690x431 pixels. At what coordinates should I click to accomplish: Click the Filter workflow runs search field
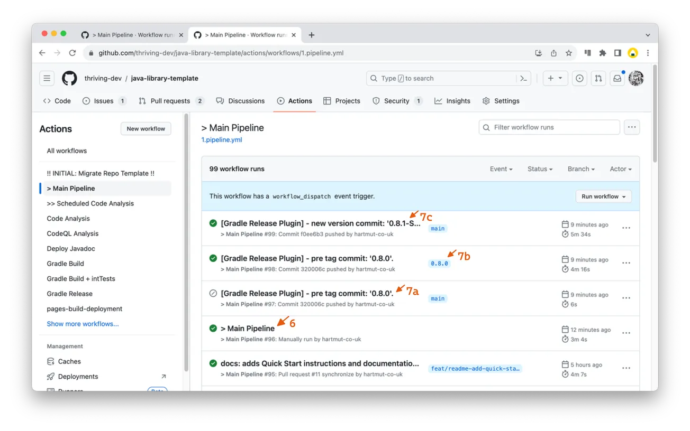point(549,127)
